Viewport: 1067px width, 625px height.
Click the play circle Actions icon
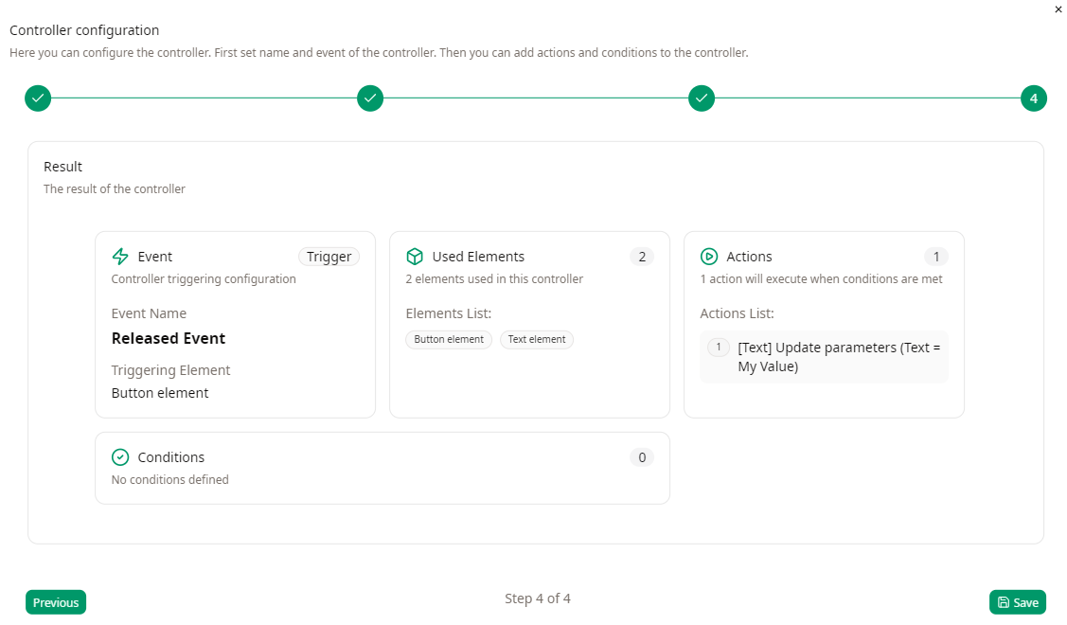click(709, 257)
